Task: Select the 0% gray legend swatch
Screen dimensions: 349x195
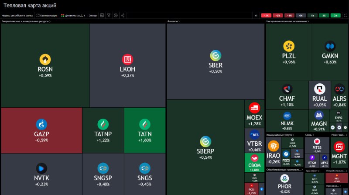Action: pos(301,16)
